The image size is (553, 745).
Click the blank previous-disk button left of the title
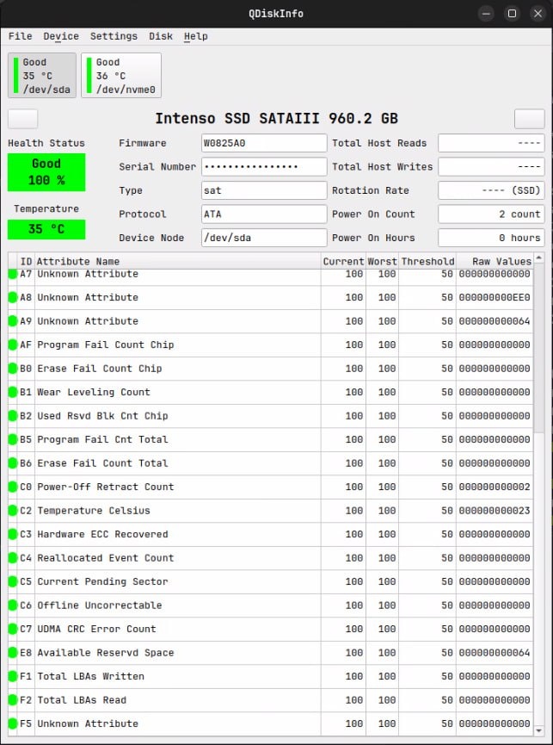tap(23, 119)
